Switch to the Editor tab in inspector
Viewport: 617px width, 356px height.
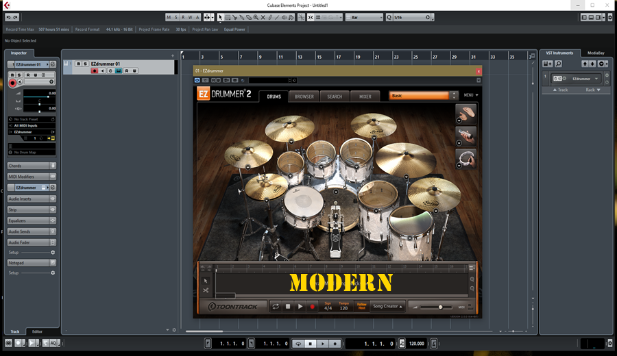click(38, 331)
